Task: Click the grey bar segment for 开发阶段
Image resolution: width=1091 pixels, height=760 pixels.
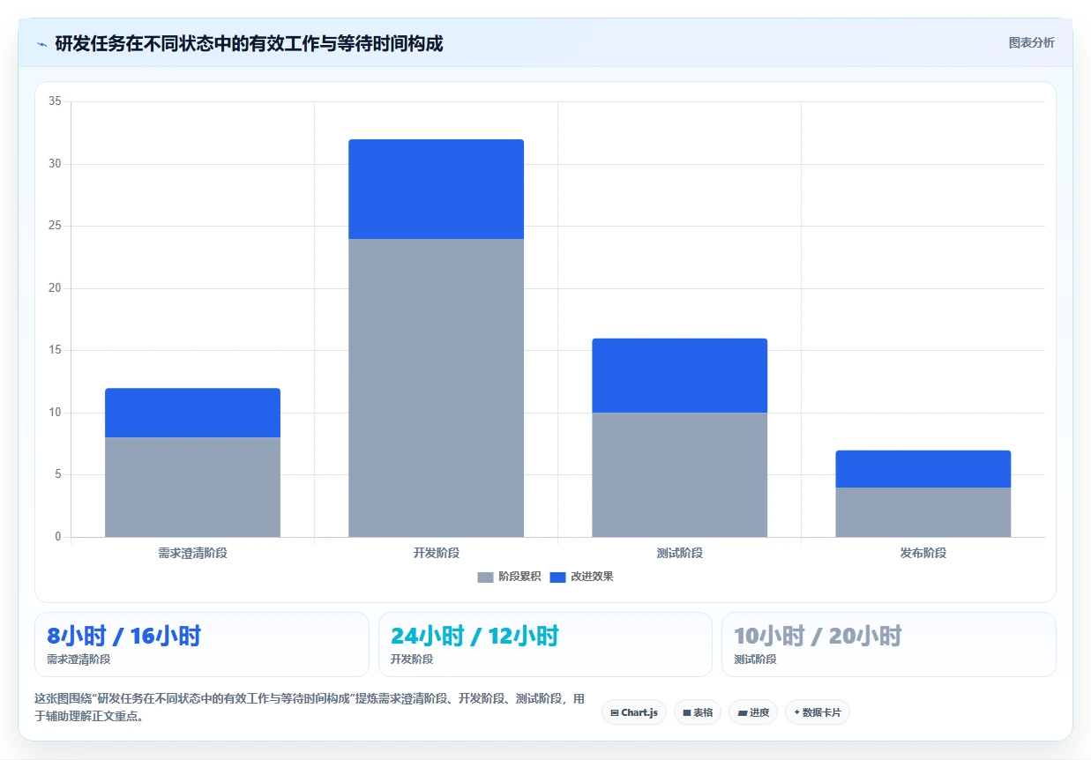Action: (x=436, y=388)
